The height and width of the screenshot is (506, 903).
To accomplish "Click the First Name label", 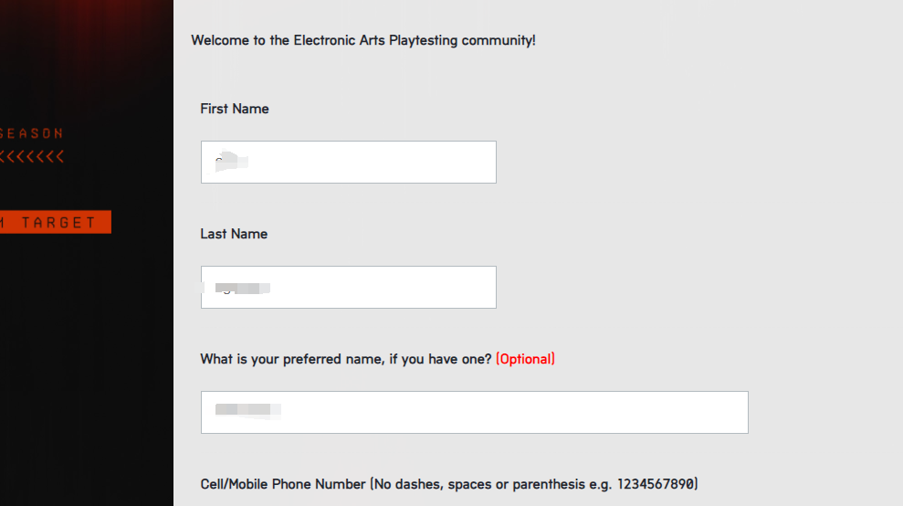I will point(235,109).
